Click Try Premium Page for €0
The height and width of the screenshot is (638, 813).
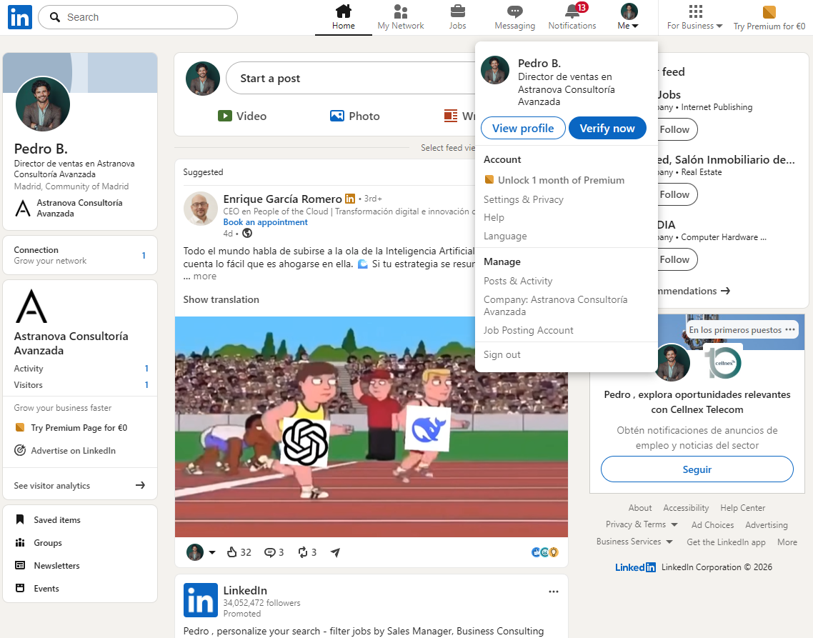click(x=71, y=427)
